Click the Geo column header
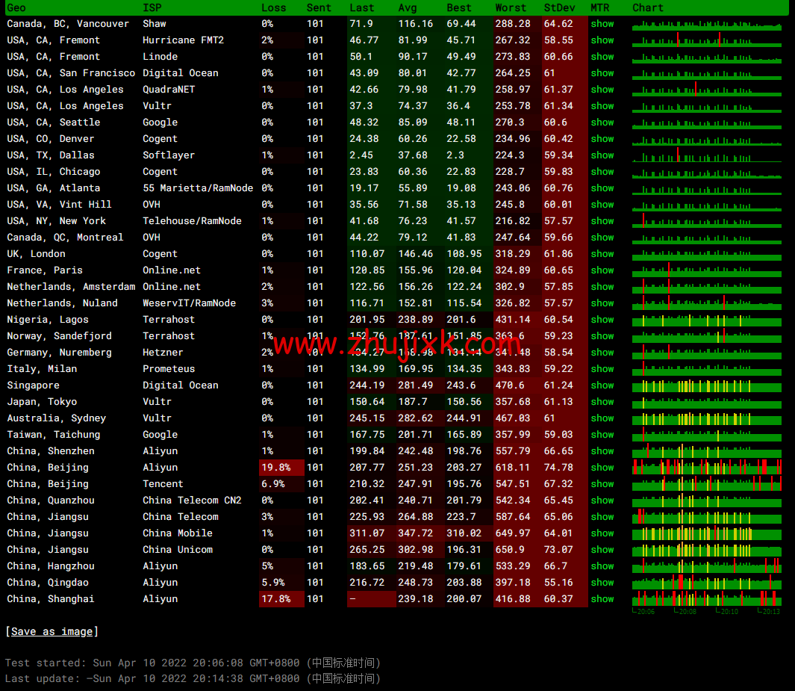Image resolution: width=795 pixels, height=691 pixels. (16, 7)
